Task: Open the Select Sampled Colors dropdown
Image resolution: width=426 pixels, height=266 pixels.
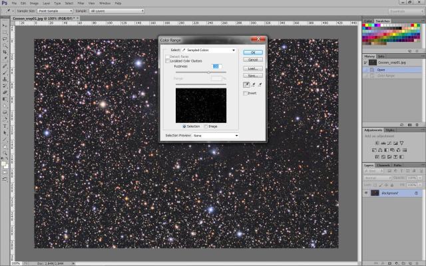Action: (208, 51)
